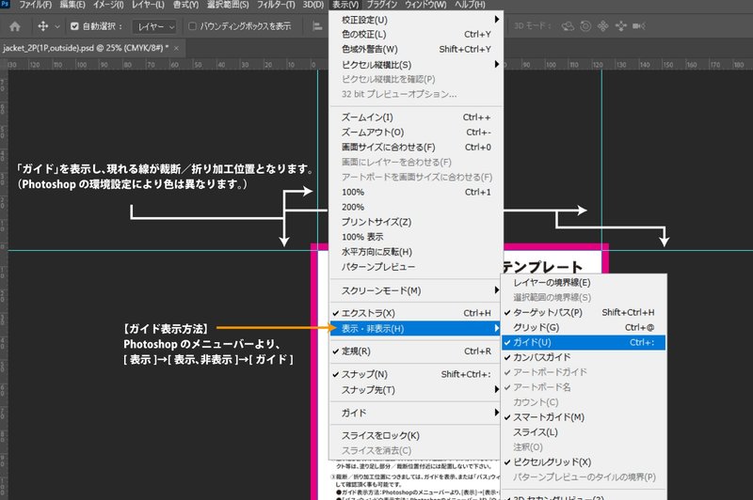Toggle スマートガイド(M) in the submenu
Viewport: 753px width, 500px height.
point(584,417)
